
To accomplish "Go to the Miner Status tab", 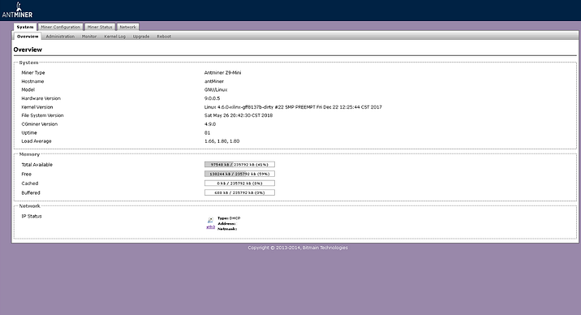I will pyautogui.click(x=100, y=27).
